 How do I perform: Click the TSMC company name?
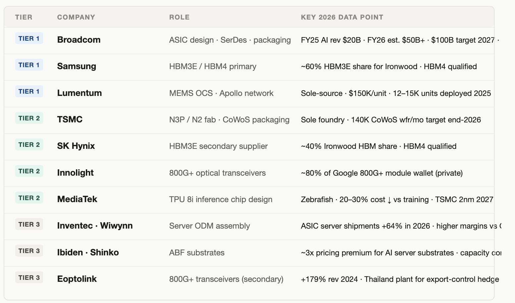[70, 119]
